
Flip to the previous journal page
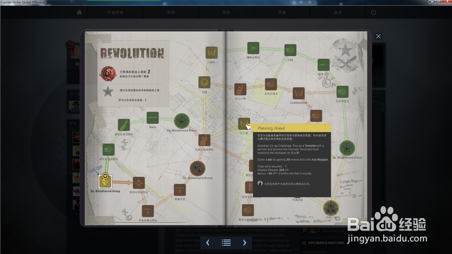click(x=207, y=243)
